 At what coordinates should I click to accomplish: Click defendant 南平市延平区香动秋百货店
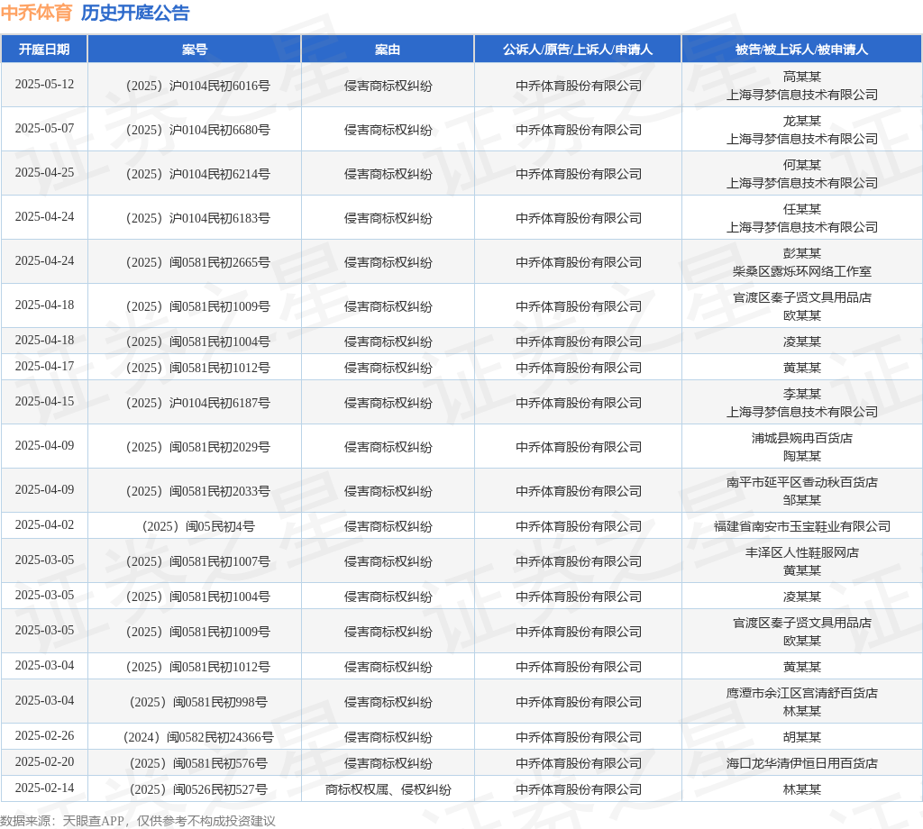pyautogui.click(x=801, y=482)
